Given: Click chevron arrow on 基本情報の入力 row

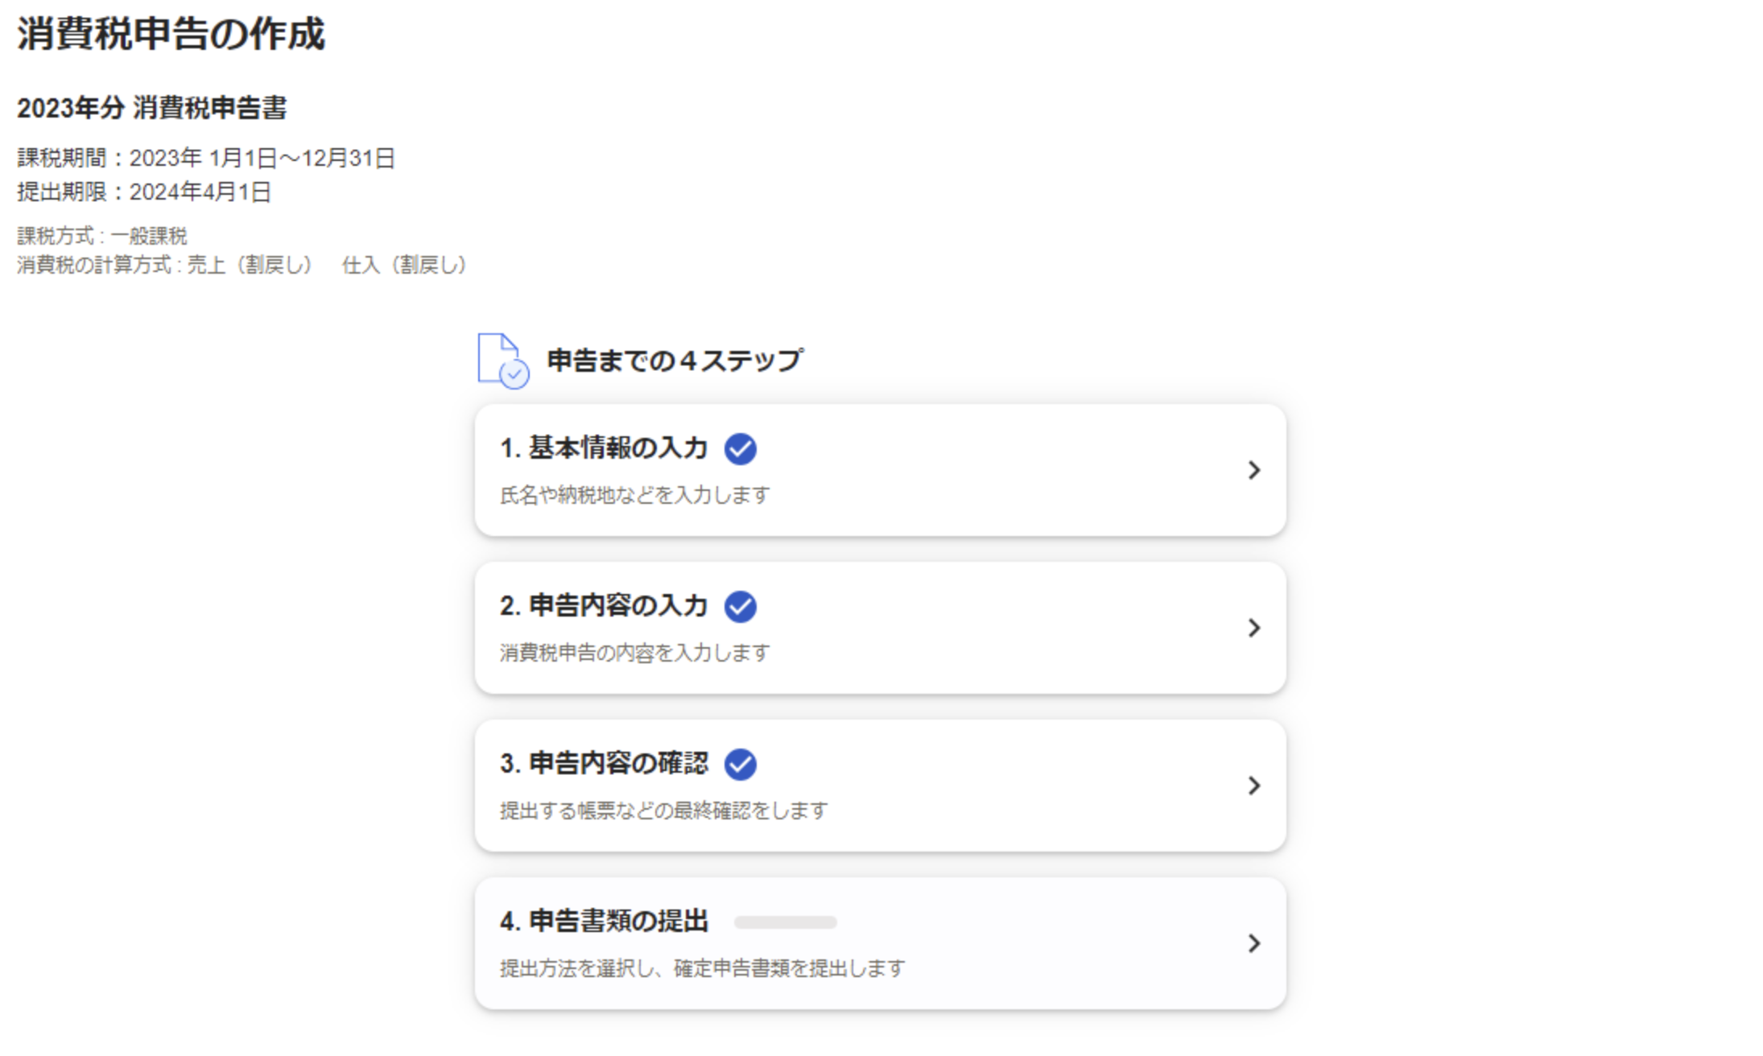Looking at the screenshot, I should (x=1253, y=470).
